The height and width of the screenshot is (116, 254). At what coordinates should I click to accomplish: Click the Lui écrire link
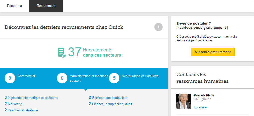coord(200,107)
